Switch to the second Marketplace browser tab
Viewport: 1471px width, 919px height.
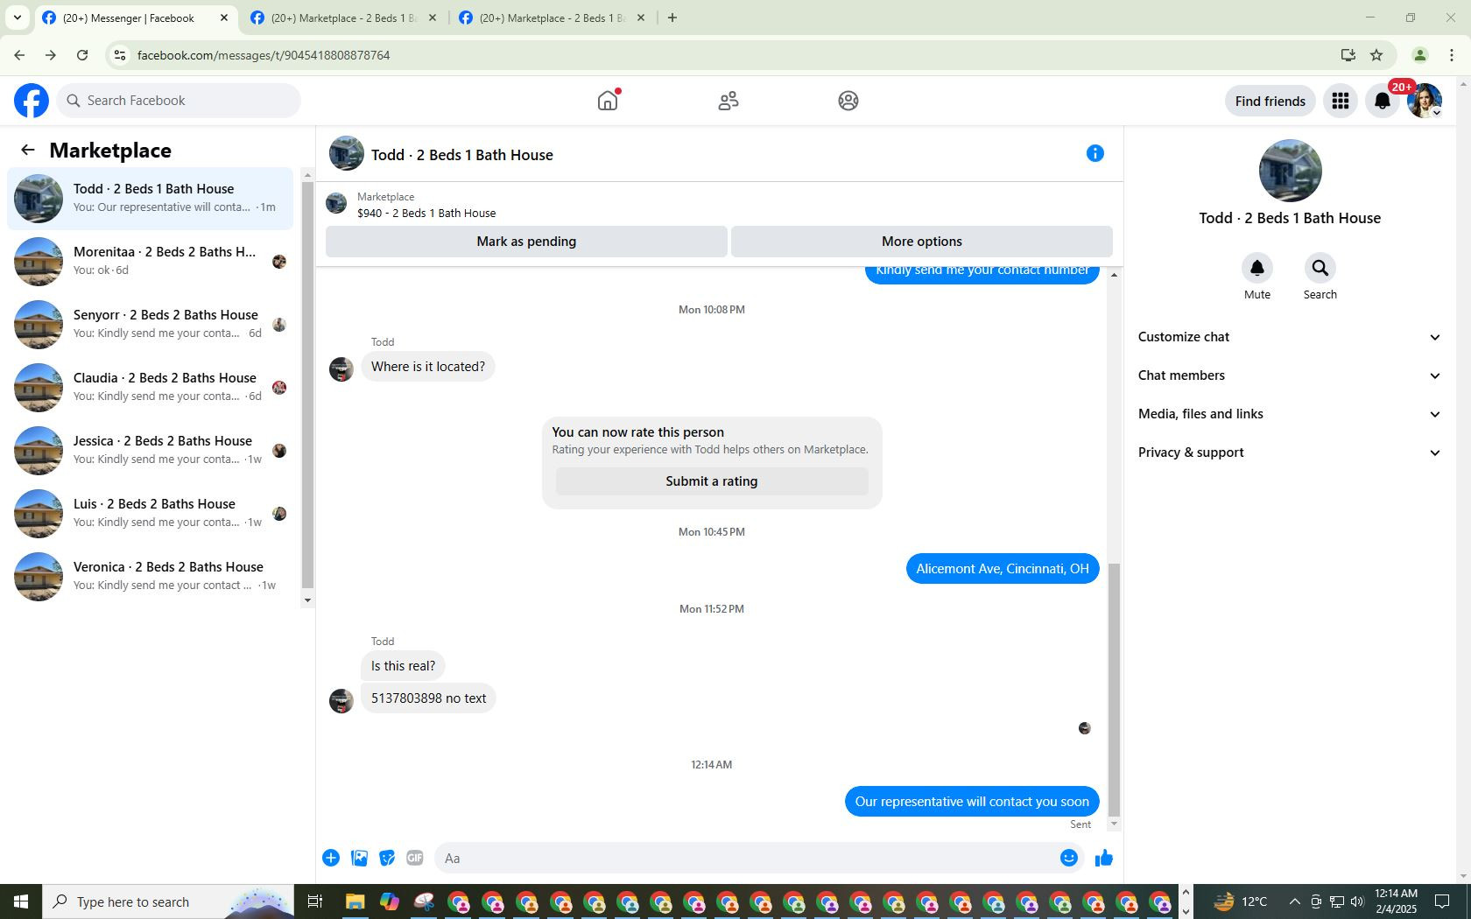(x=343, y=18)
